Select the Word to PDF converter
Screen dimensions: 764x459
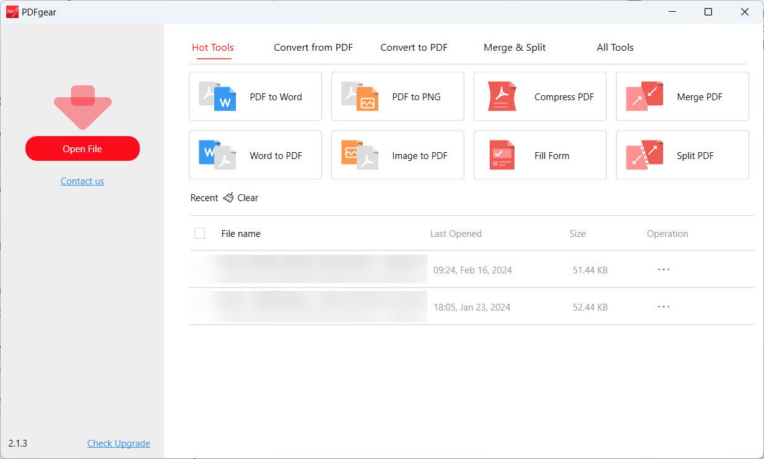[x=255, y=155]
